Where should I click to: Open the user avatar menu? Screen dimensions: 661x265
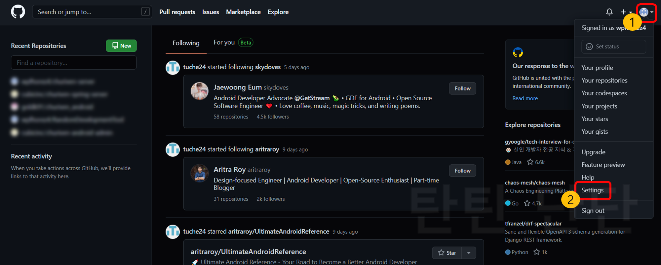(646, 12)
